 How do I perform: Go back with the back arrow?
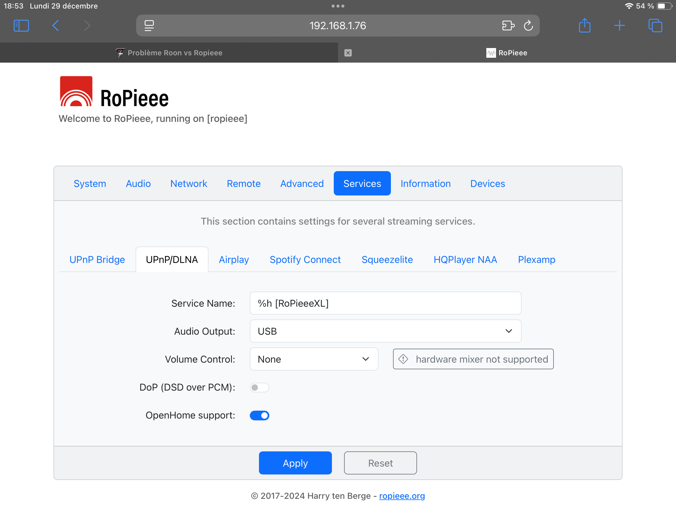(56, 25)
